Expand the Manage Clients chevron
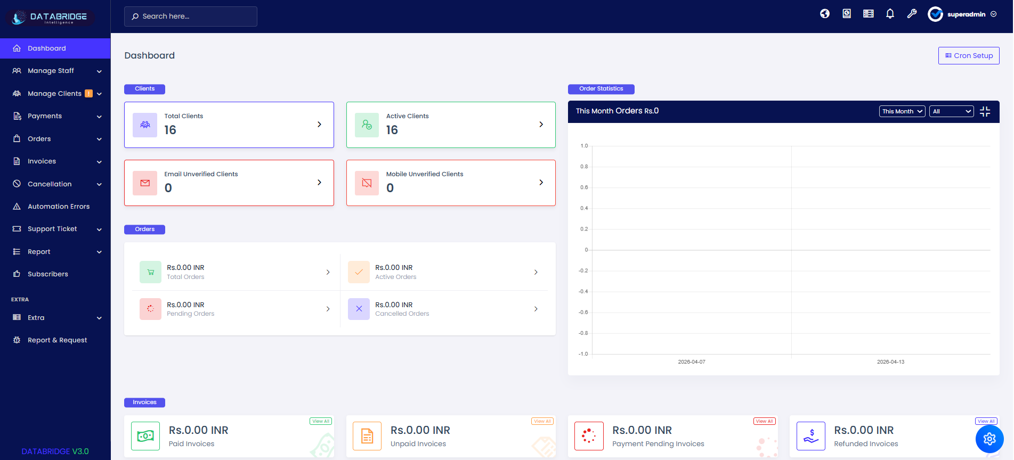The image size is (1014, 460). coord(99,94)
